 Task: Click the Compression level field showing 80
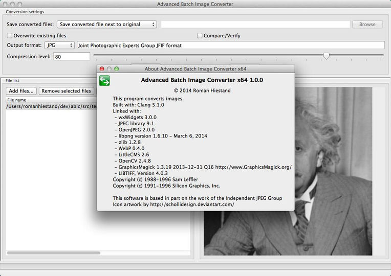(72, 57)
